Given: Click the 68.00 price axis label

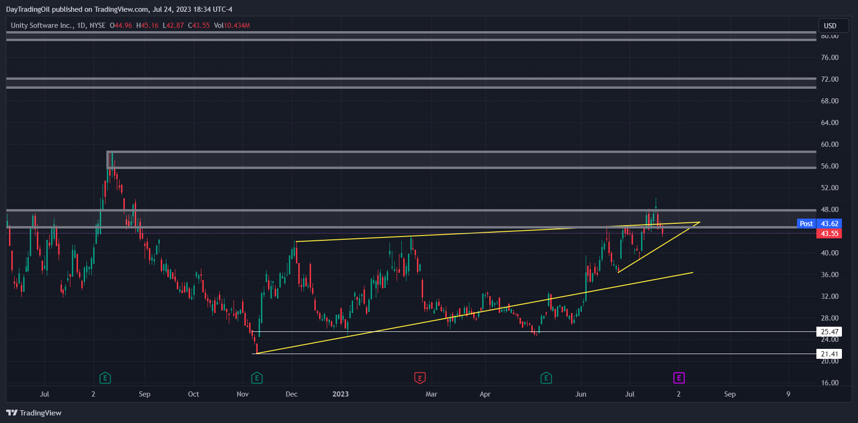Looking at the screenshot, I should 830,101.
